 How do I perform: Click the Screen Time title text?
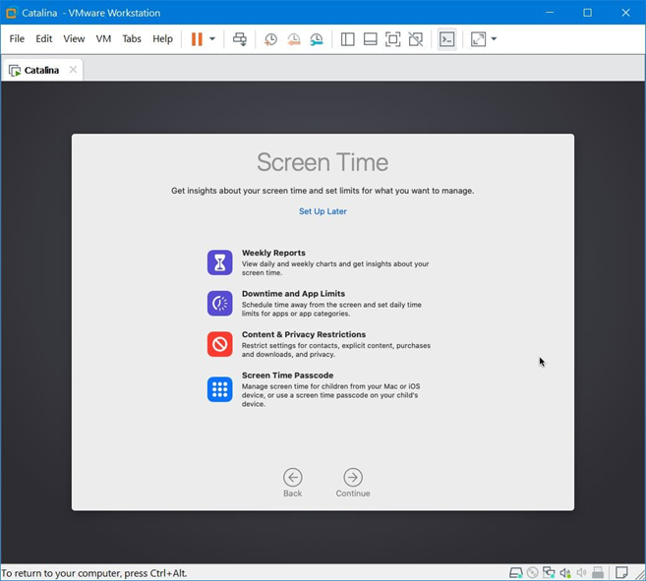click(x=323, y=162)
